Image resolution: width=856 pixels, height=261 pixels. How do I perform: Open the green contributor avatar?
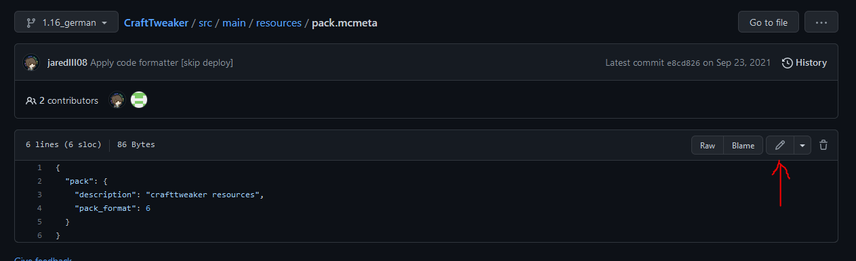point(139,100)
